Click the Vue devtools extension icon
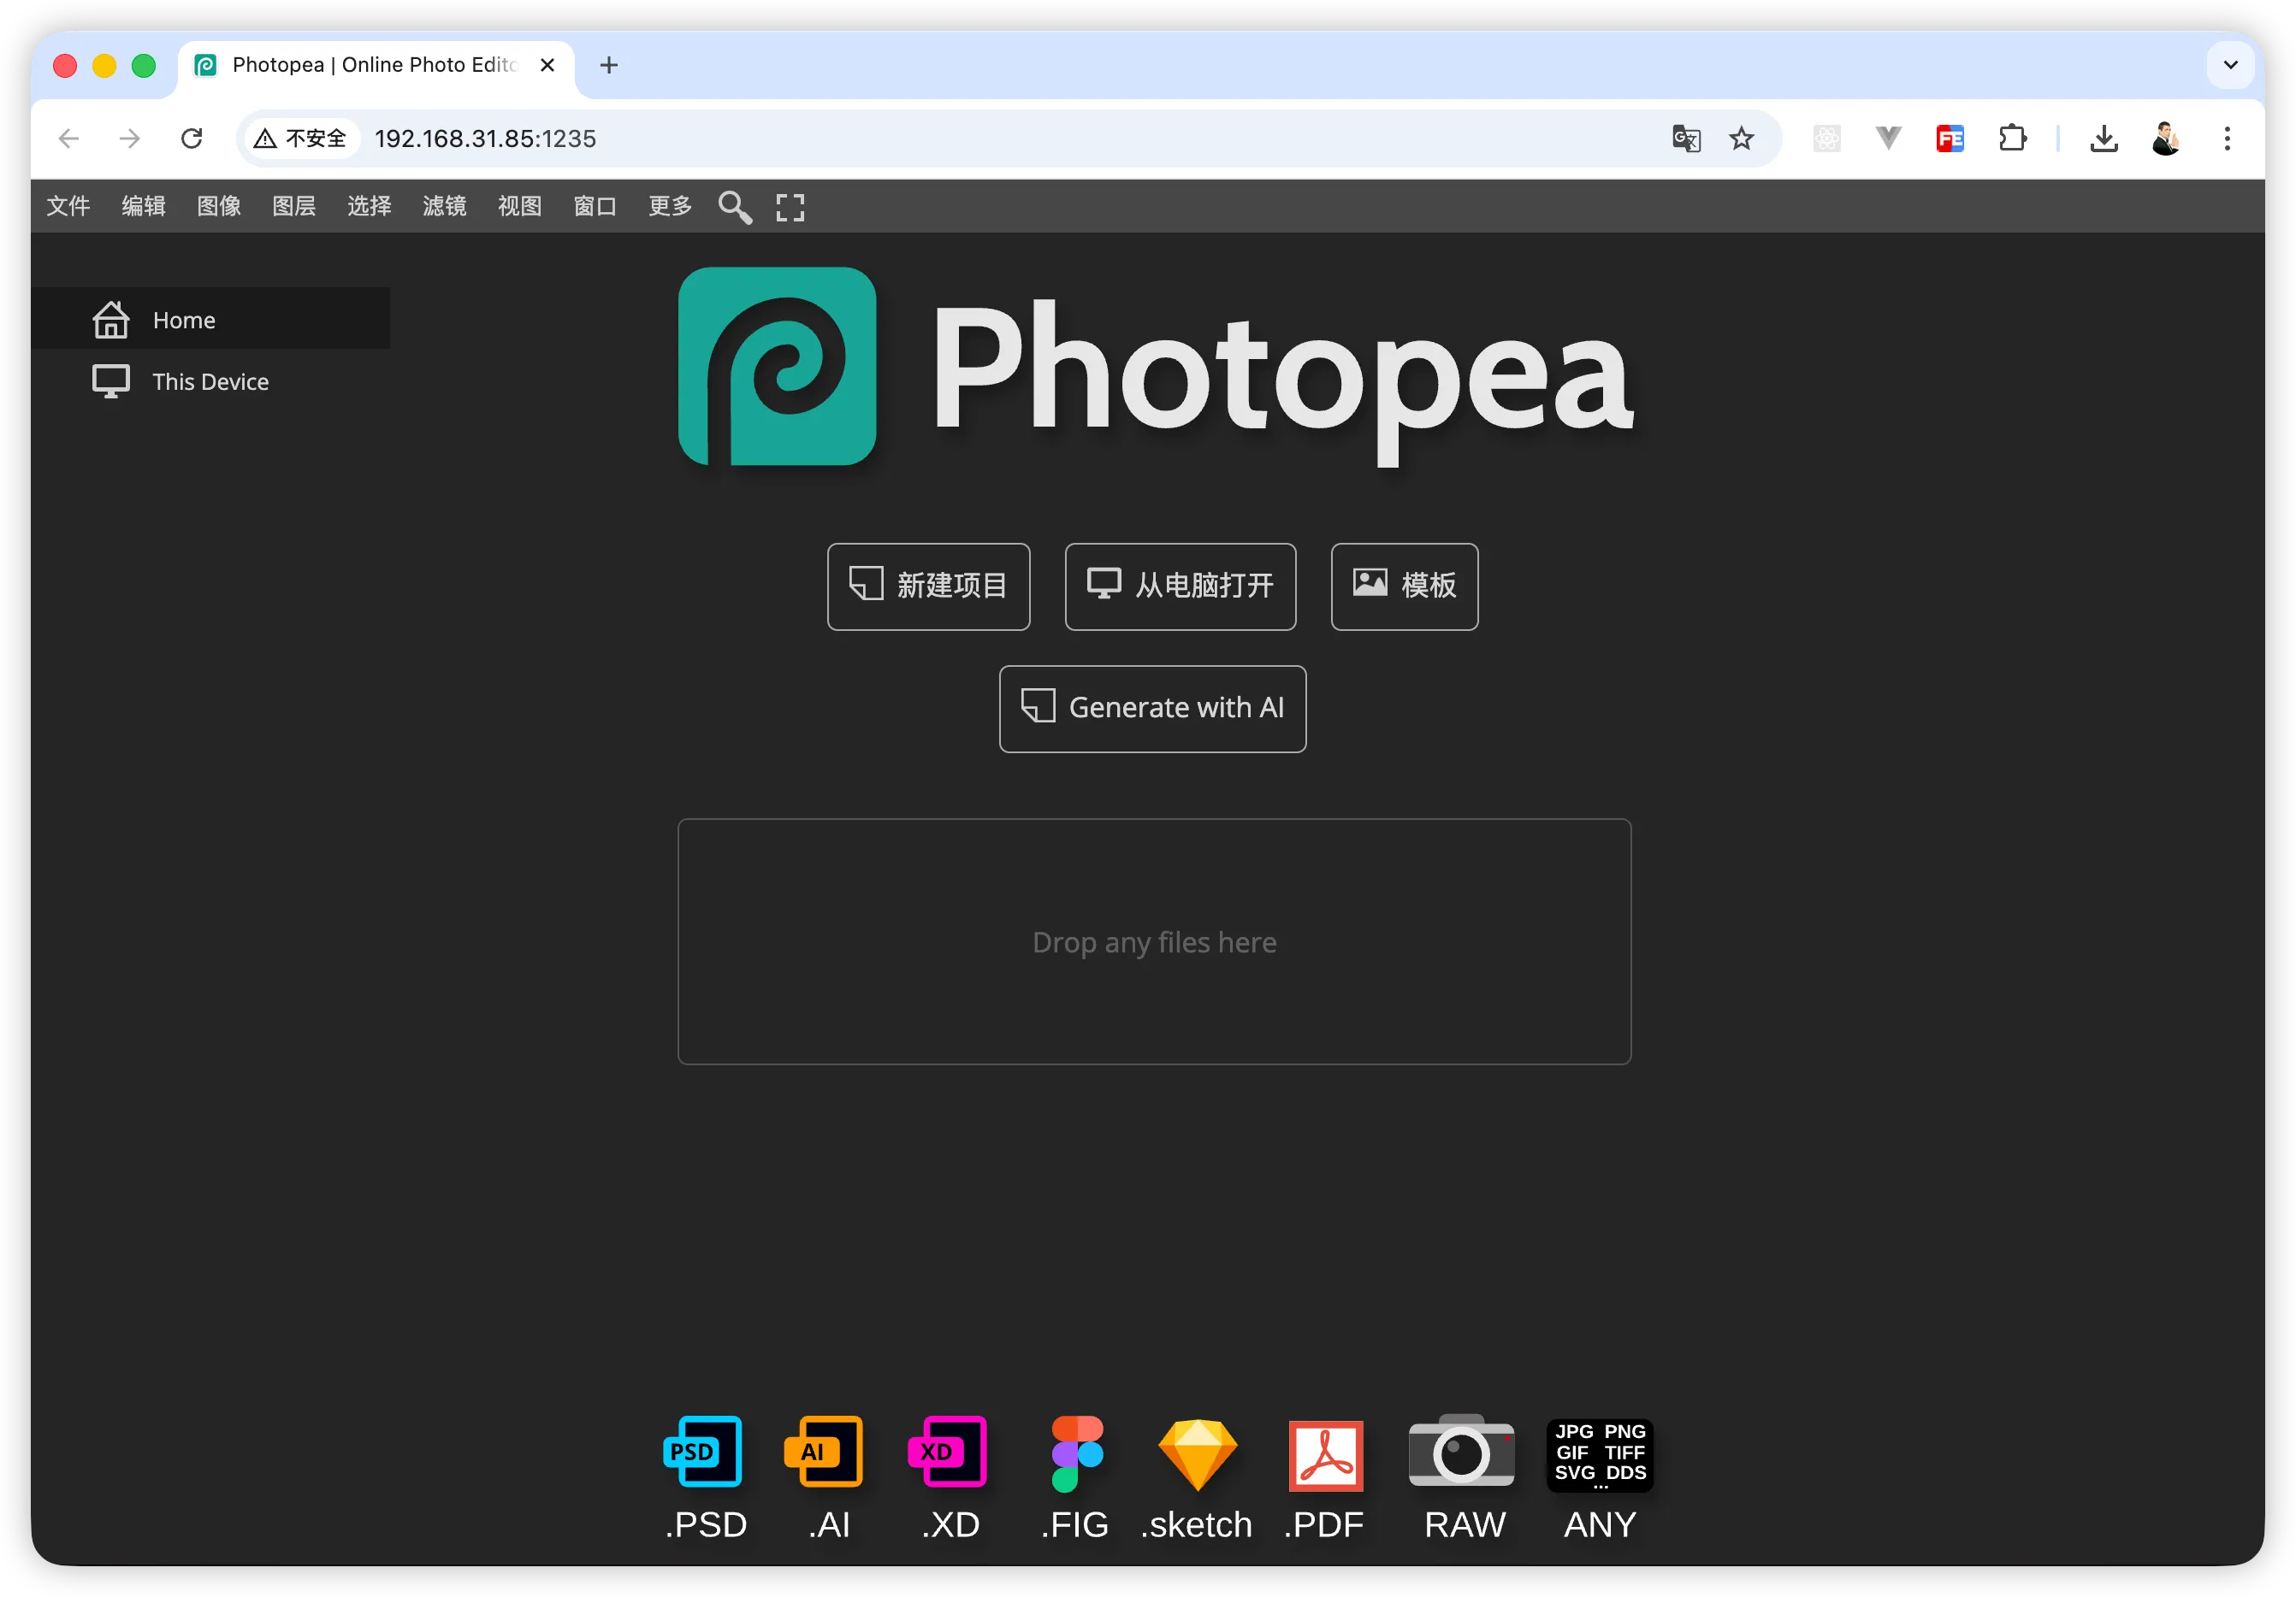Image resolution: width=2296 pixels, height=1597 pixels. click(x=1888, y=138)
